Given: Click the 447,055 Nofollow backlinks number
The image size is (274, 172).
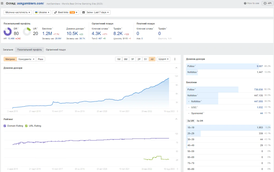Looking at the screenshot, I should [258, 101].
